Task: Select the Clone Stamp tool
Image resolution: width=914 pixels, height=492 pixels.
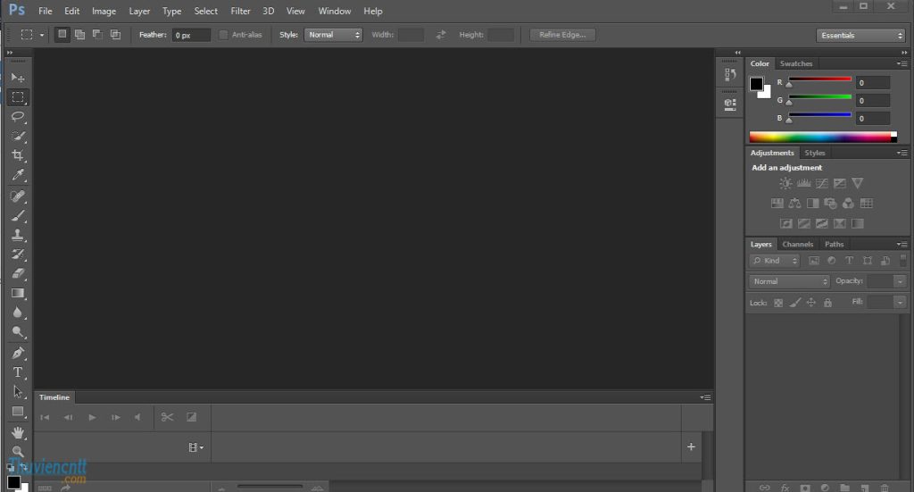Action: [x=18, y=235]
